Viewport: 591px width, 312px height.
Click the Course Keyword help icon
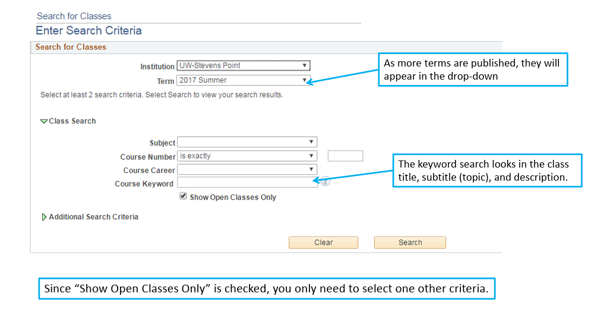[325, 181]
